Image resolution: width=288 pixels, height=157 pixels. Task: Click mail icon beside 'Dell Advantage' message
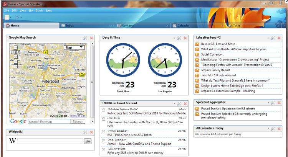click(103, 150)
